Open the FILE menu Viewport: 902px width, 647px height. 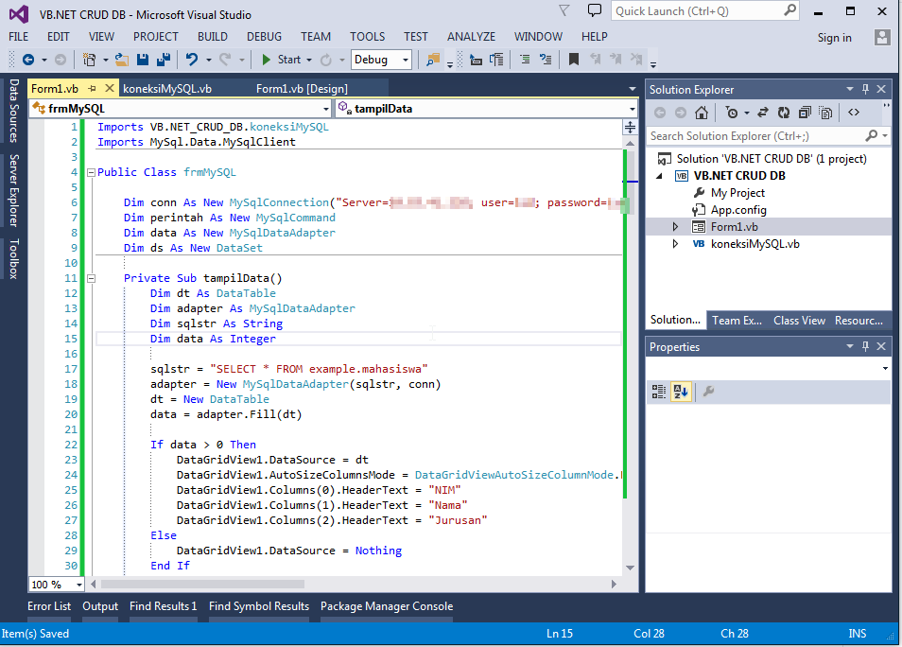click(18, 37)
